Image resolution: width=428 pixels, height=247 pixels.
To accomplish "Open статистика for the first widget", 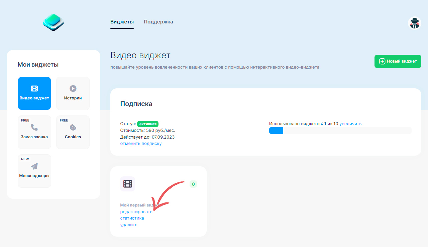I will click(x=132, y=218).
